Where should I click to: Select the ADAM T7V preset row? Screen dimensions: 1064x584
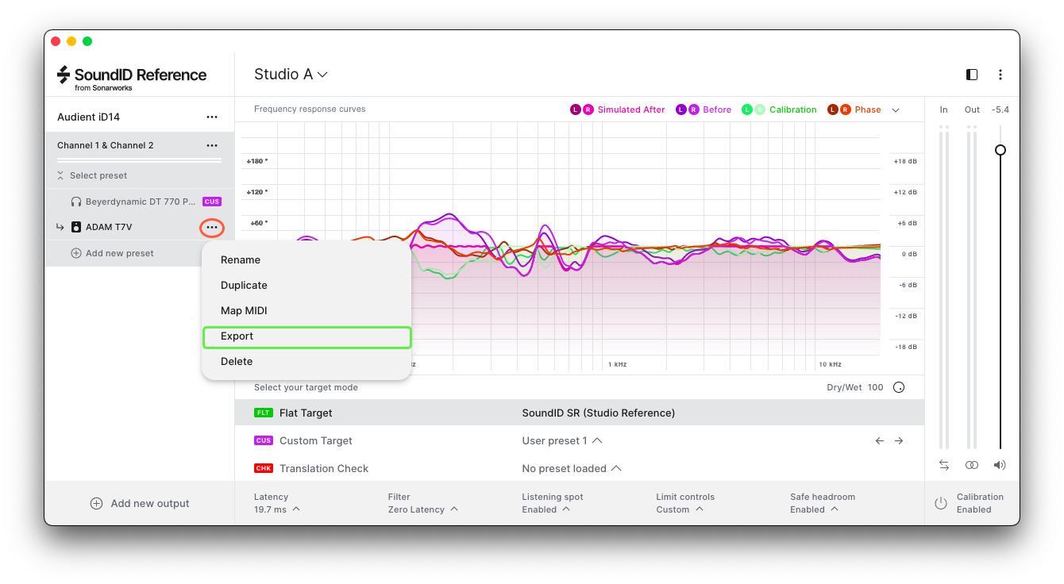140,228
